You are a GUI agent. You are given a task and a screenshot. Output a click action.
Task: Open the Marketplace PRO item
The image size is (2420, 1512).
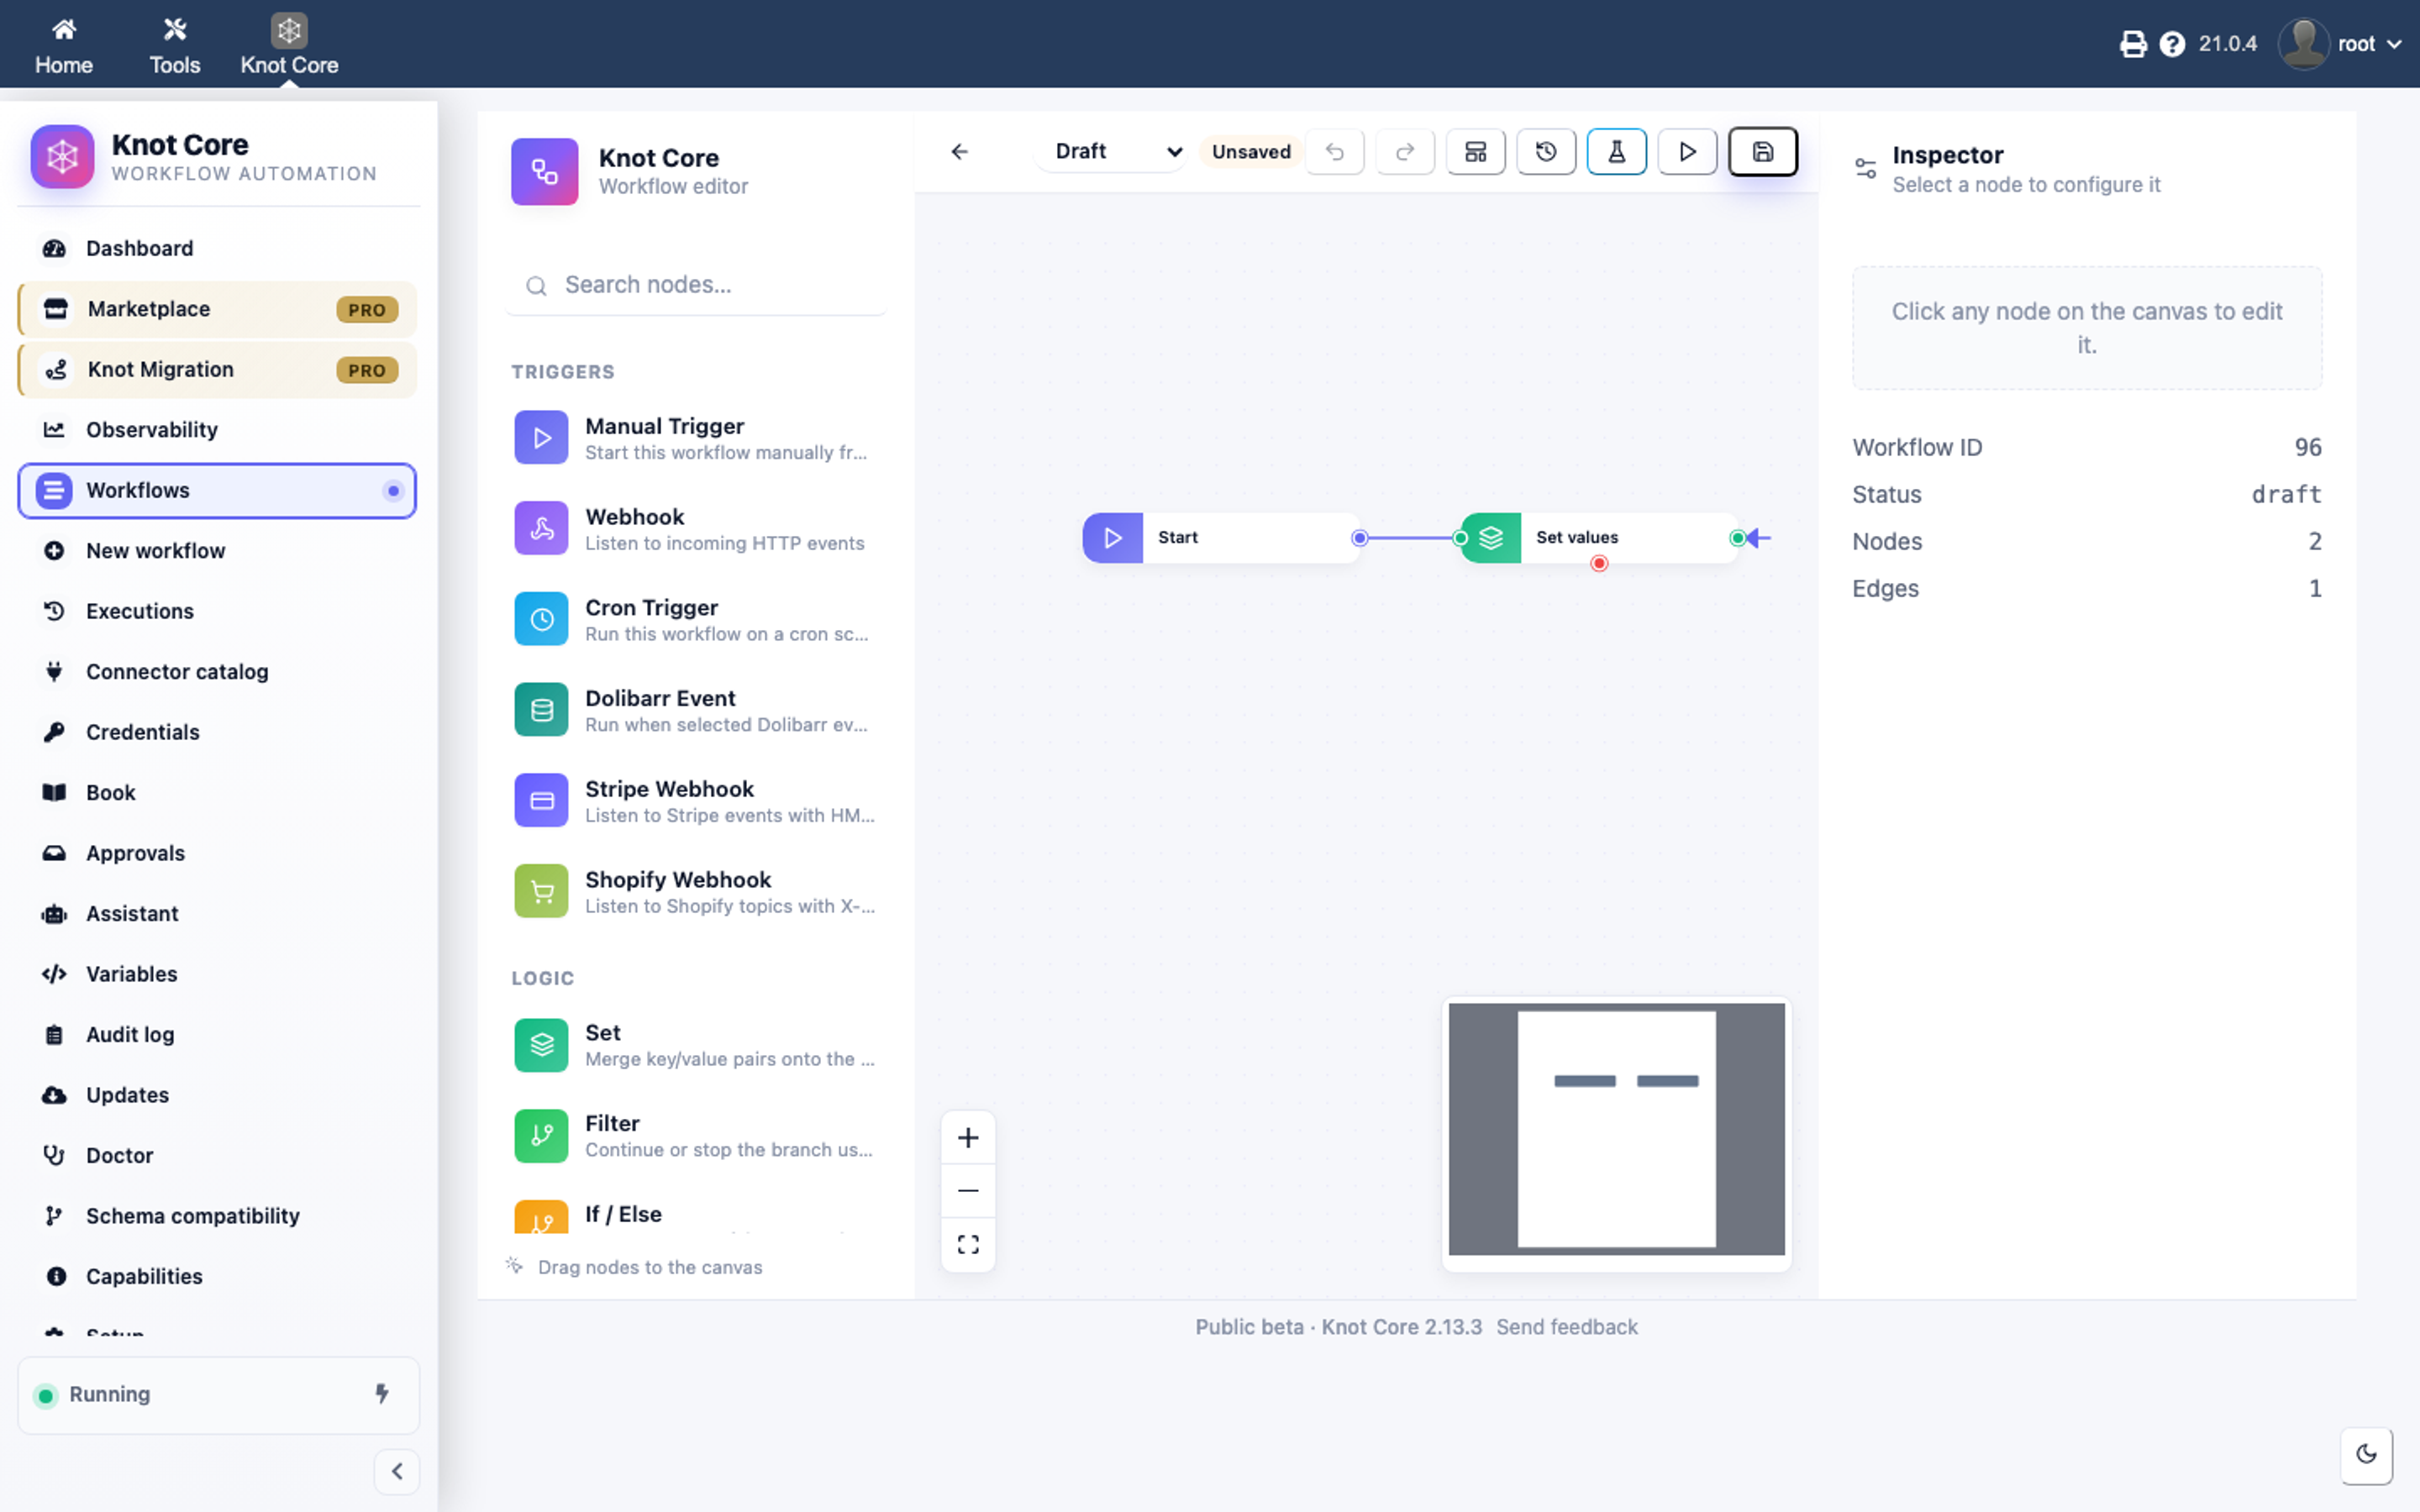click(x=217, y=309)
